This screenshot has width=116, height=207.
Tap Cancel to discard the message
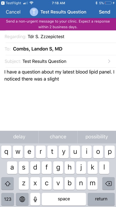[13, 12]
